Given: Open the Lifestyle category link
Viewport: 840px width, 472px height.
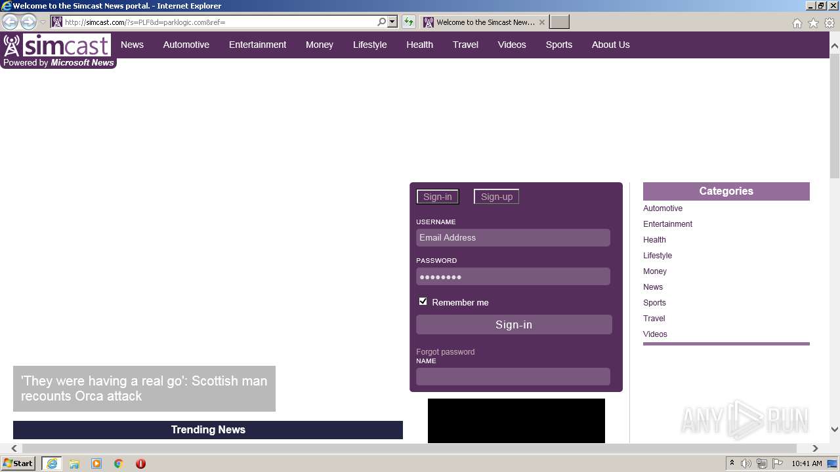Looking at the screenshot, I should click(658, 256).
